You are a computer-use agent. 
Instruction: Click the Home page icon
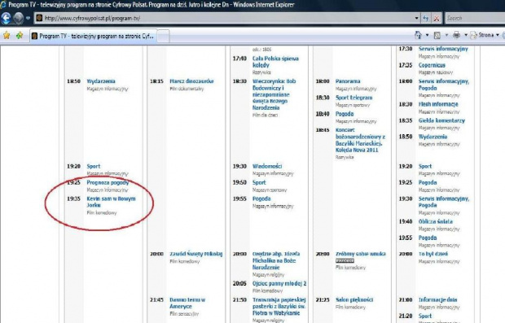418,35
